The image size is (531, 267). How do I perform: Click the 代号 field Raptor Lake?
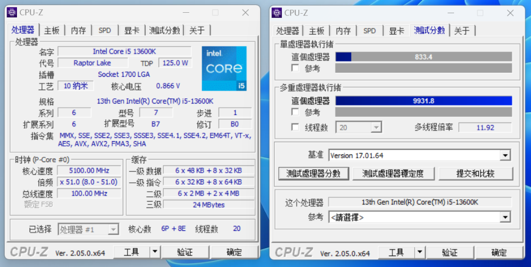click(93, 63)
